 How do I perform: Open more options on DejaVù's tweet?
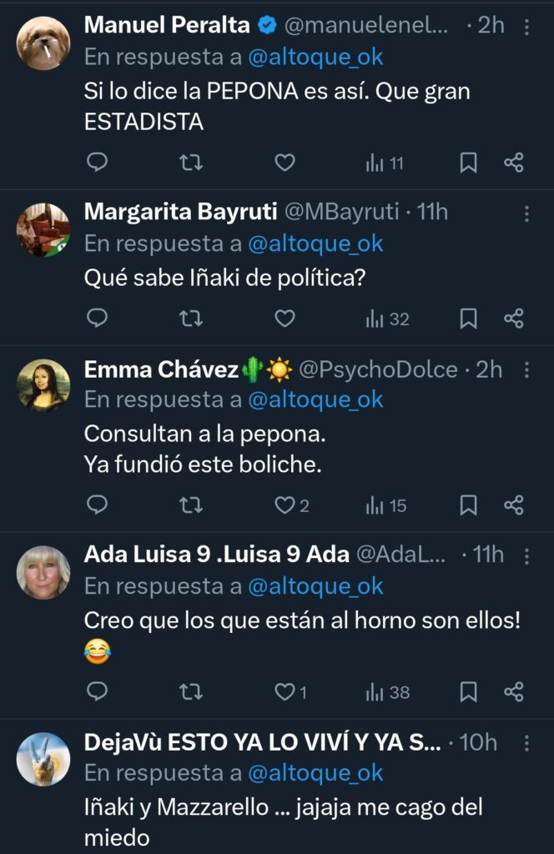(526, 742)
